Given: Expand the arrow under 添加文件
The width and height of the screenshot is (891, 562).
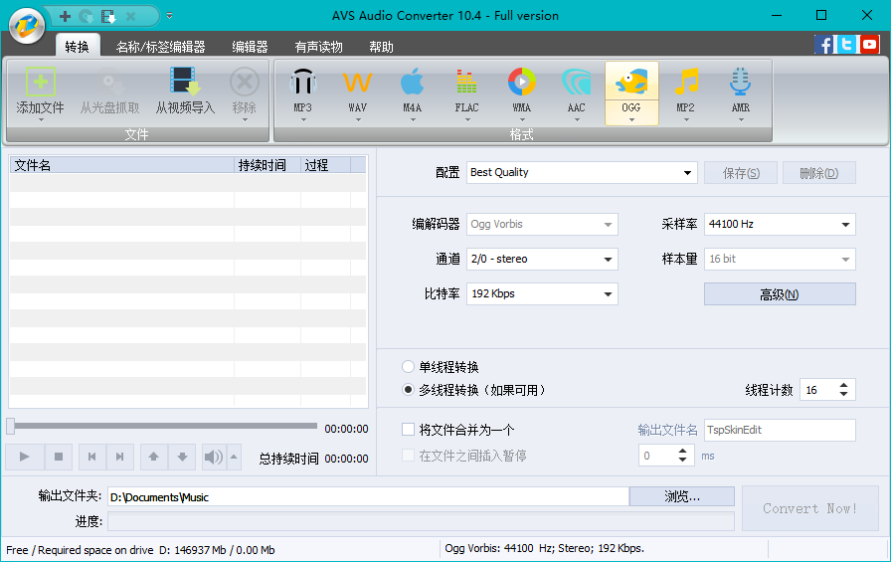Looking at the screenshot, I should coord(41,120).
